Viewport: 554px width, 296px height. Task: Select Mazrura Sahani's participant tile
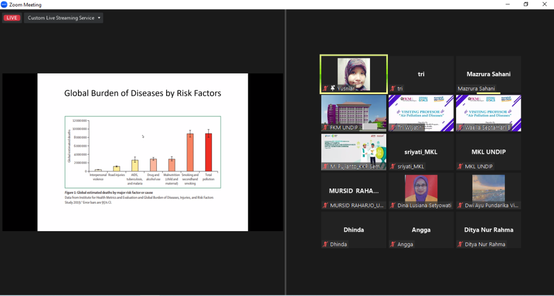(489, 75)
